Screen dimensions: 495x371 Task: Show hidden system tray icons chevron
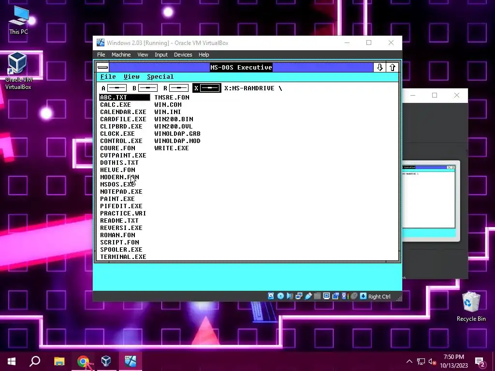coord(409,361)
